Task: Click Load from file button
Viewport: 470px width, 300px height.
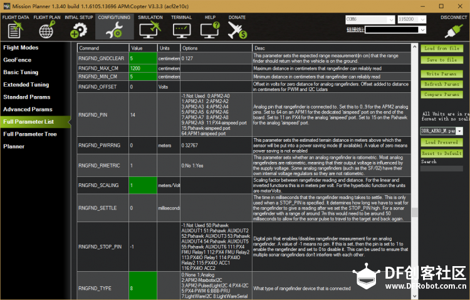Action: pos(442,48)
